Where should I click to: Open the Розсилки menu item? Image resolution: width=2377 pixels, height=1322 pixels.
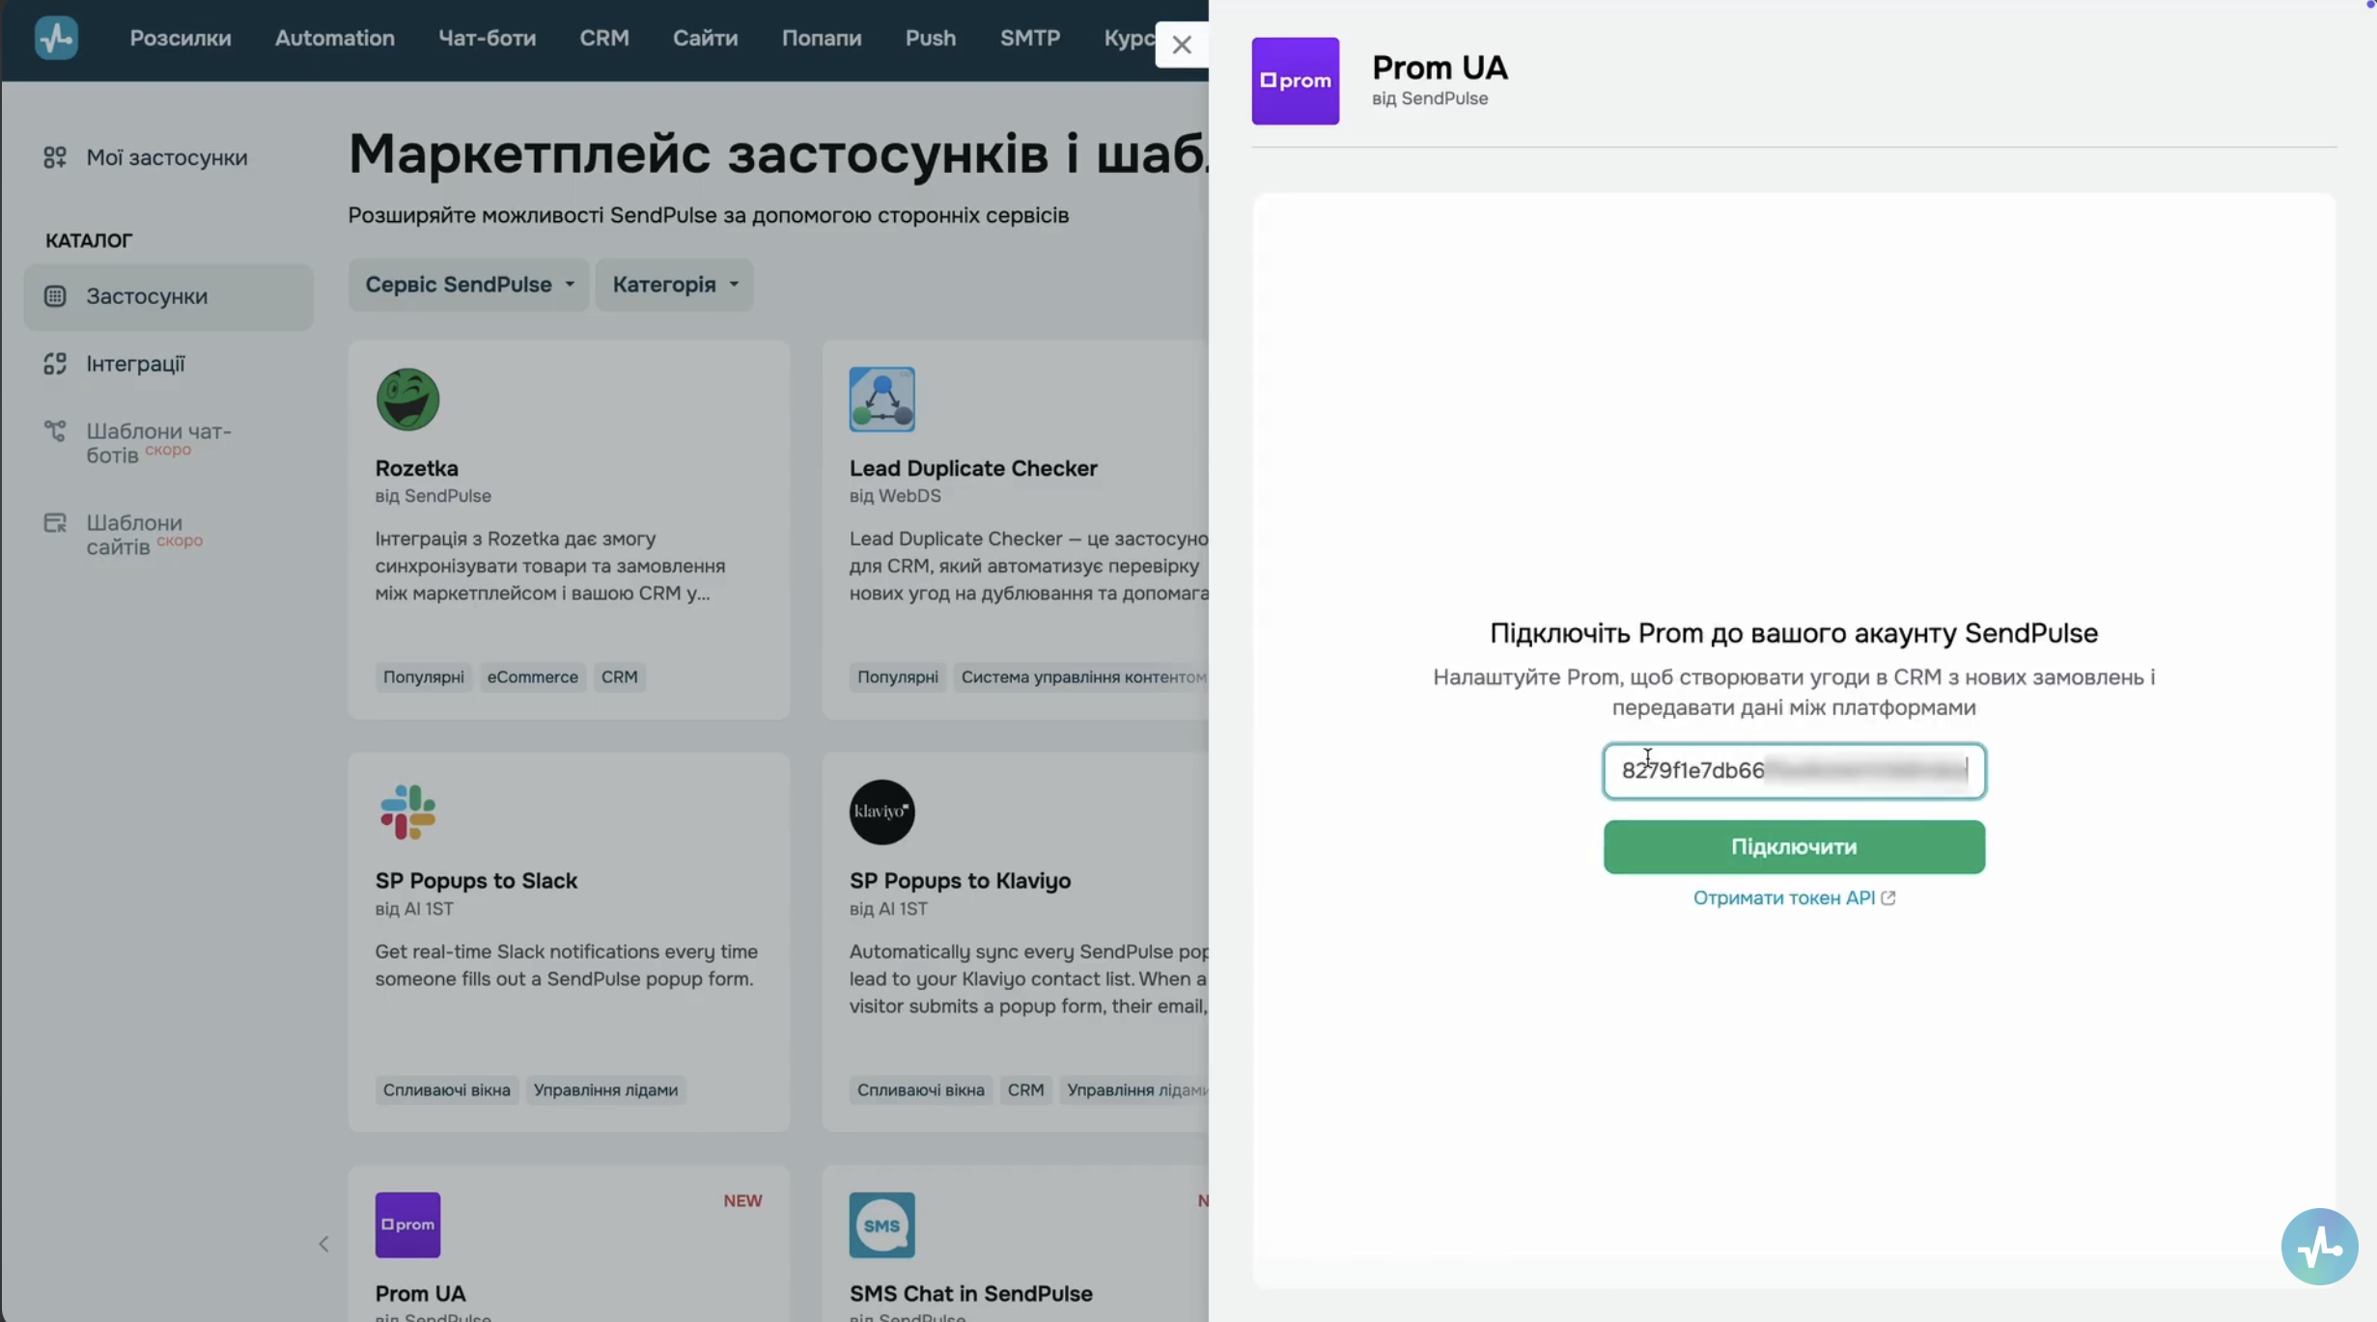click(181, 38)
